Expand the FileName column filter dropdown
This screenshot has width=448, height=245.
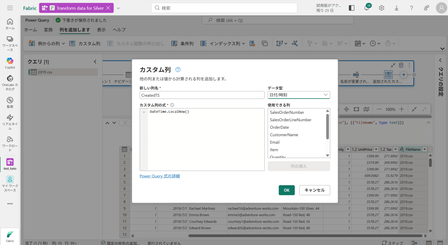coord(425,149)
